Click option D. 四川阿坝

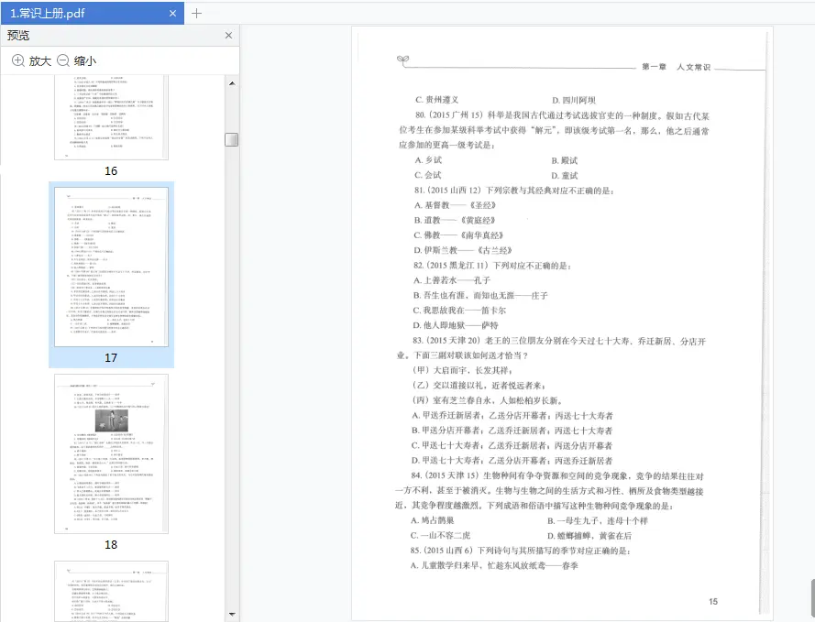tap(574, 100)
